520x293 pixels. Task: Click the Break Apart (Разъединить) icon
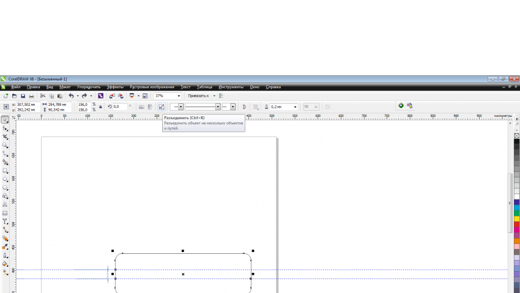click(x=162, y=106)
